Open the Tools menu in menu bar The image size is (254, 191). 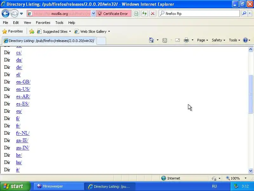click(59, 23)
